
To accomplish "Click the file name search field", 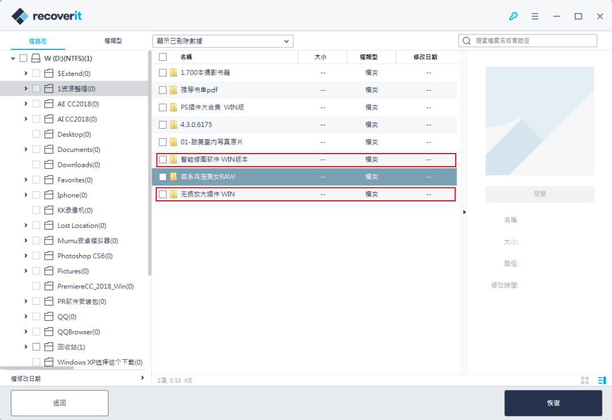I will click(x=528, y=41).
